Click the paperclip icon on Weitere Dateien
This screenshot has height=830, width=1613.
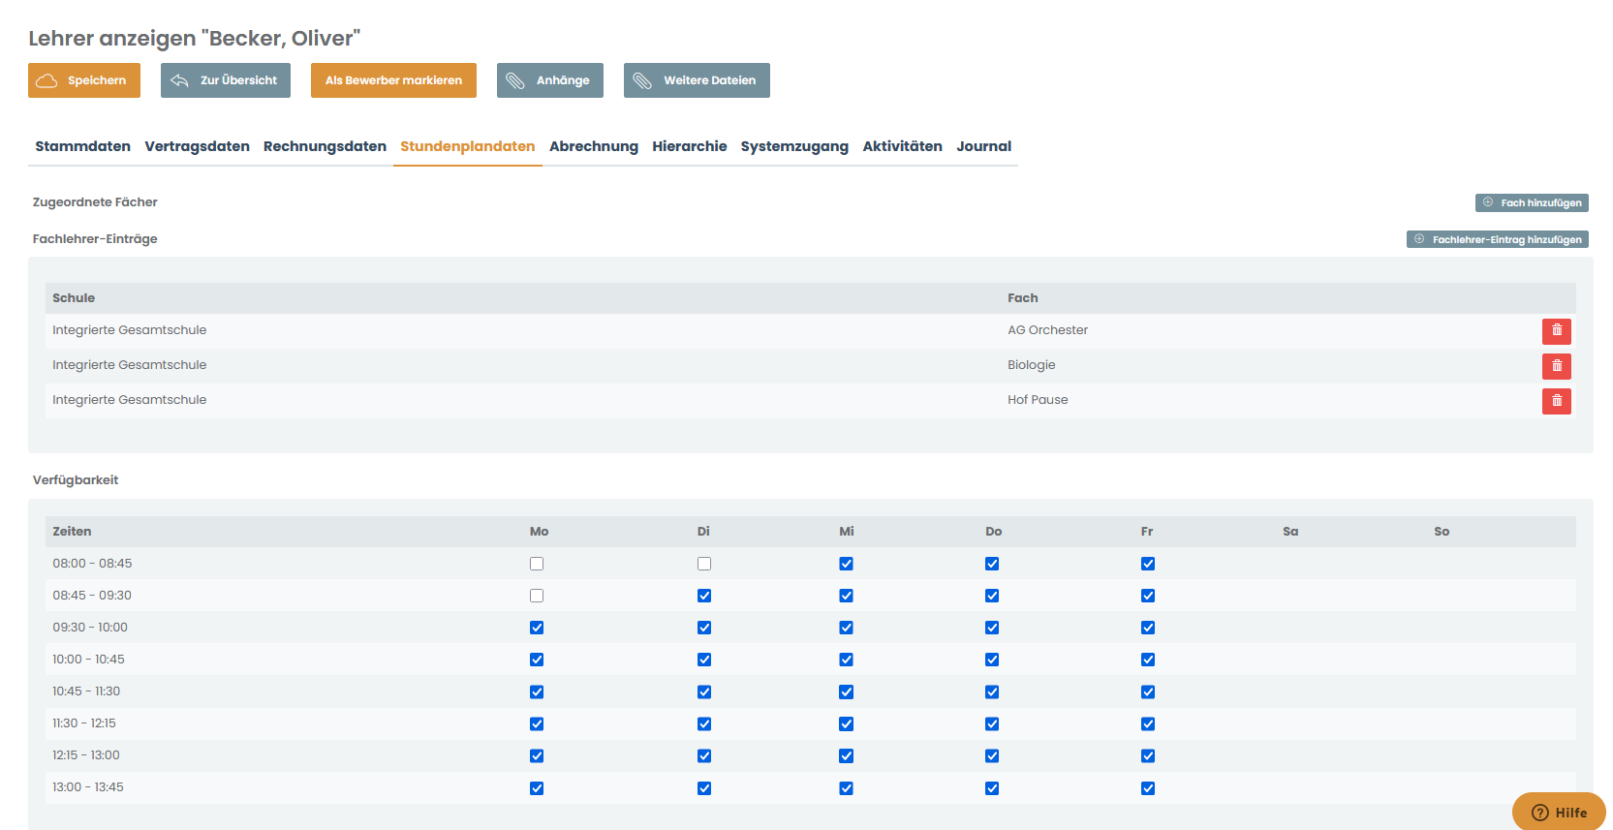642,80
